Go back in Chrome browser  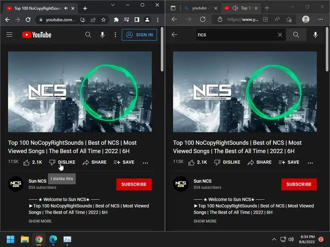tap(7, 20)
